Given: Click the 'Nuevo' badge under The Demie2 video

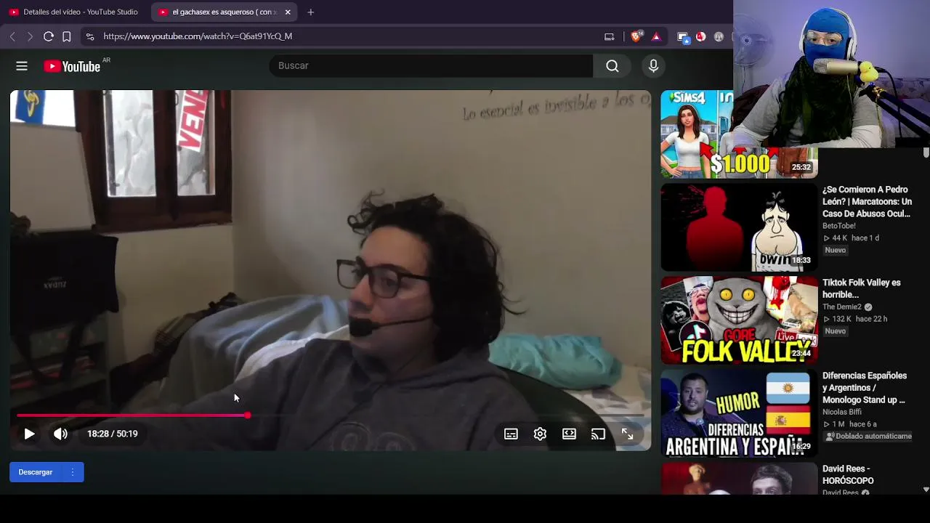Looking at the screenshot, I should click(x=836, y=331).
